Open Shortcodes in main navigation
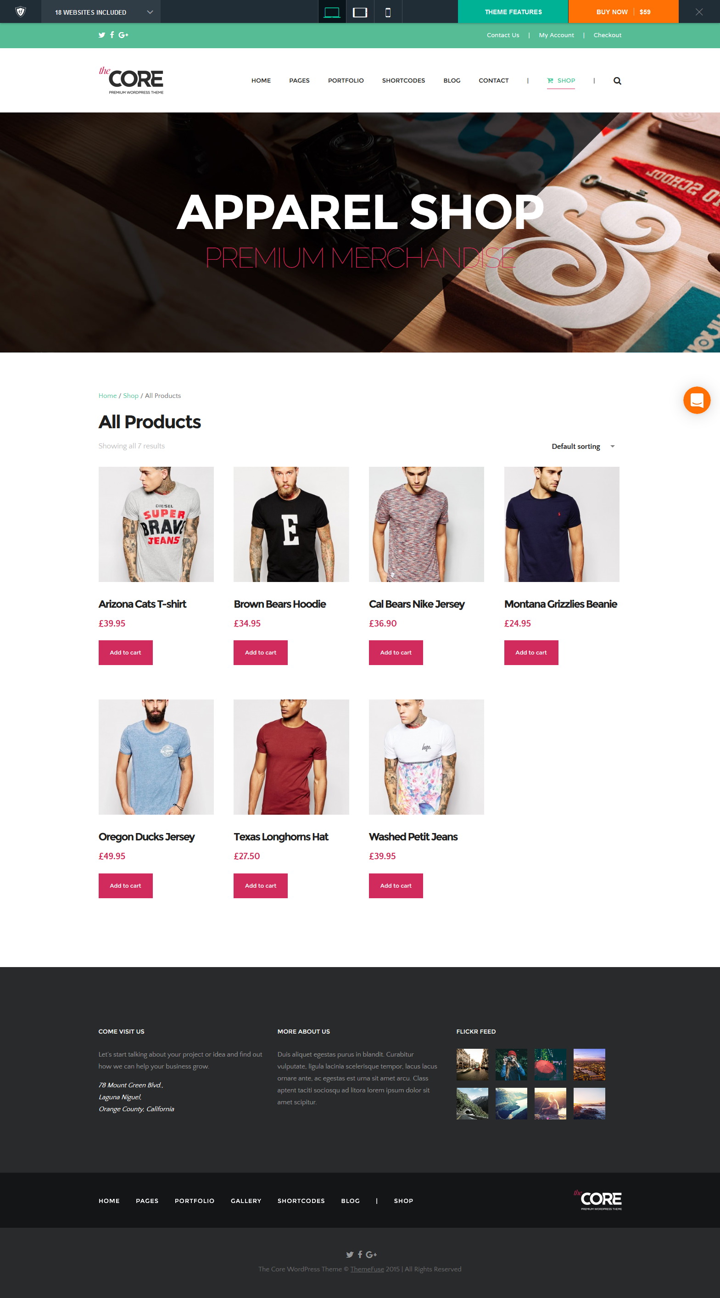The height and width of the screenshot is (1298, 720). [x=403, y=81]
